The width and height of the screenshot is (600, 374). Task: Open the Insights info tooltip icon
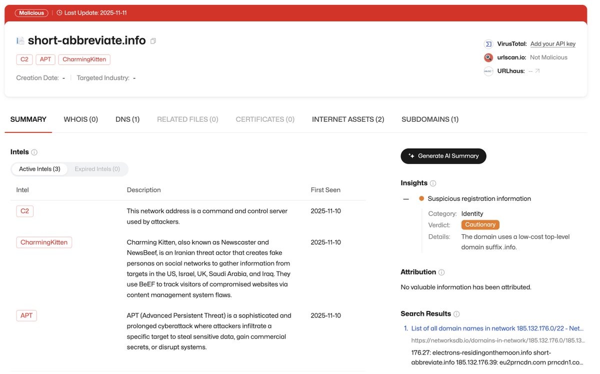click(433, 183)
